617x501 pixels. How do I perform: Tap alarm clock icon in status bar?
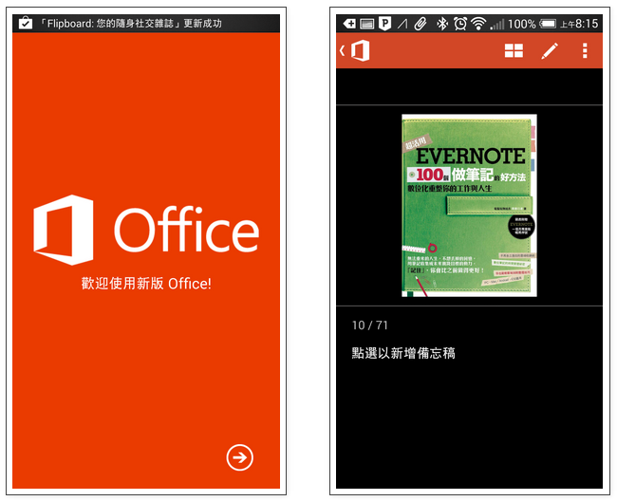point(460,24)
